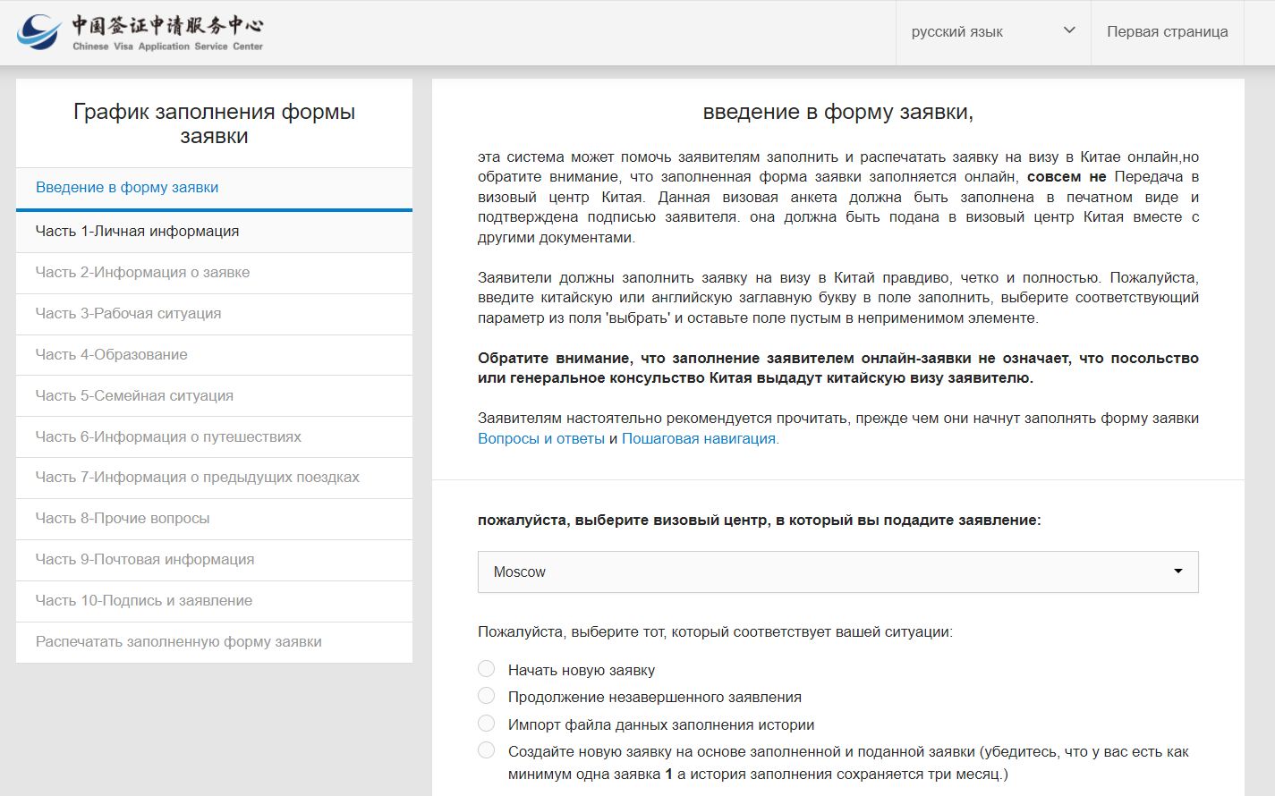
Task: Open Часть 1-Личная информация section
Action: click(137, 232)
